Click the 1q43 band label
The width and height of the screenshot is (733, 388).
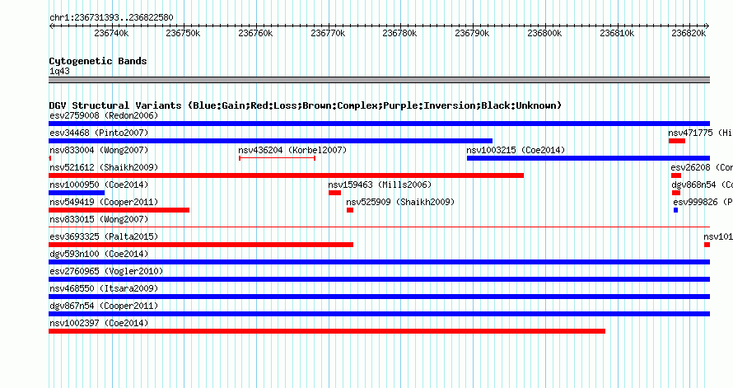point(59,71)
